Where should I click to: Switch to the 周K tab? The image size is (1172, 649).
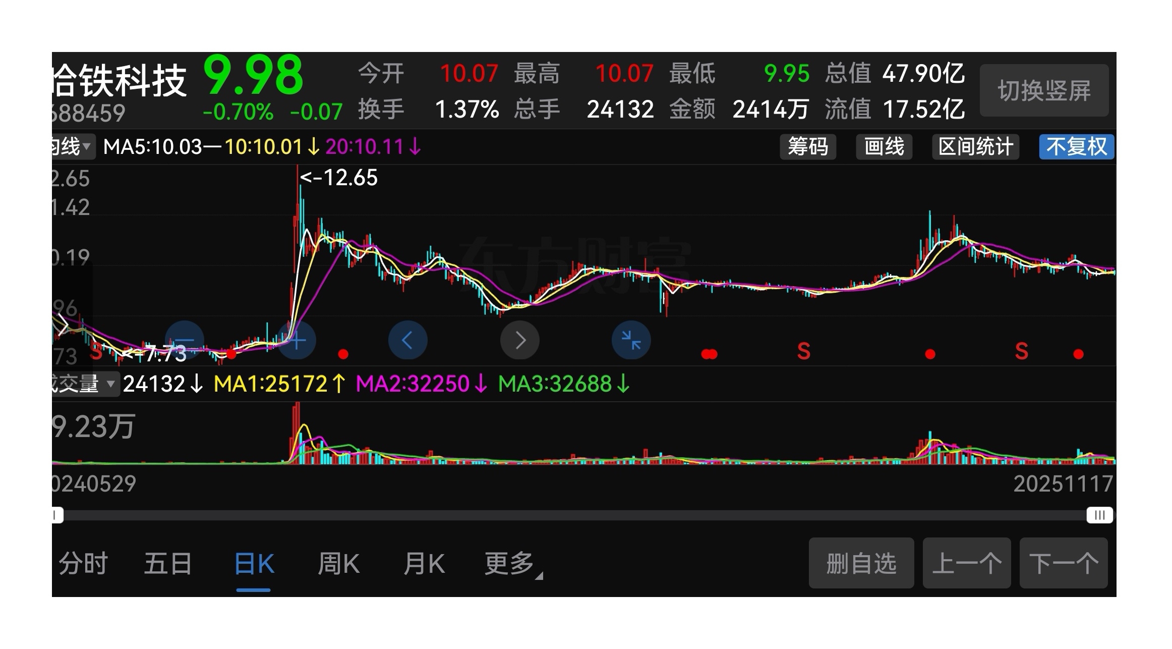click(x=338, y=564)
